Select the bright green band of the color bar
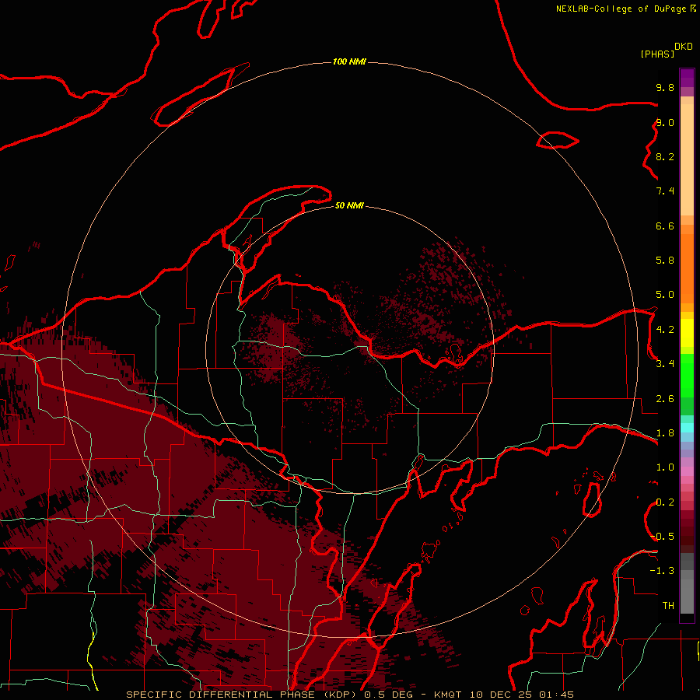Image resolution: width=700 pixels, height=700 pixels. pos(687,376)
